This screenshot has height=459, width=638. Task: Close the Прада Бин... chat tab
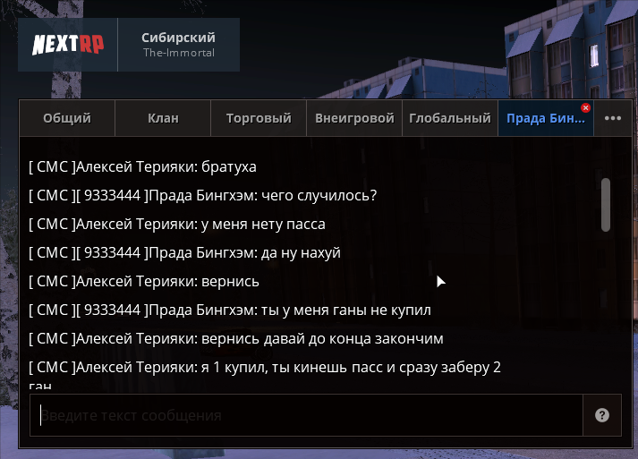(x=585, y=108)
